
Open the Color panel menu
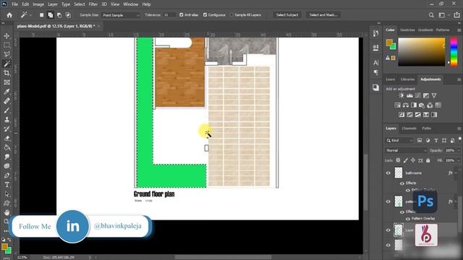459,30
